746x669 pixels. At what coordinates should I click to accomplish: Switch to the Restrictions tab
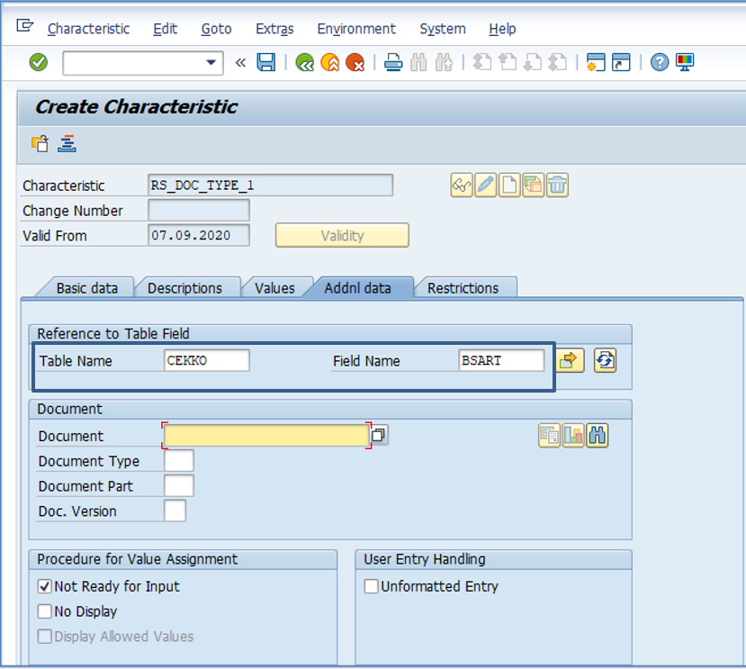[463, 288]
